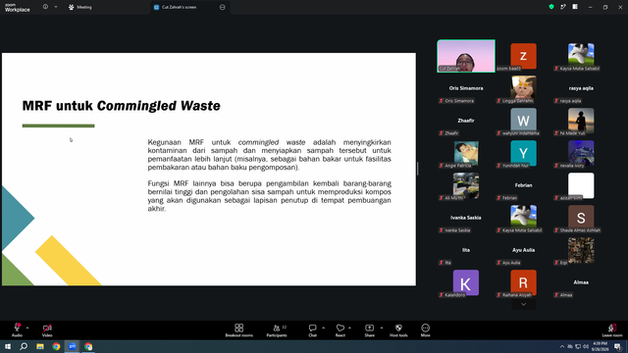Image resolution: width=628 pixels, height=353 pixels.
Task: Open File Explorer from taskbar
Action: coord(40,346)
